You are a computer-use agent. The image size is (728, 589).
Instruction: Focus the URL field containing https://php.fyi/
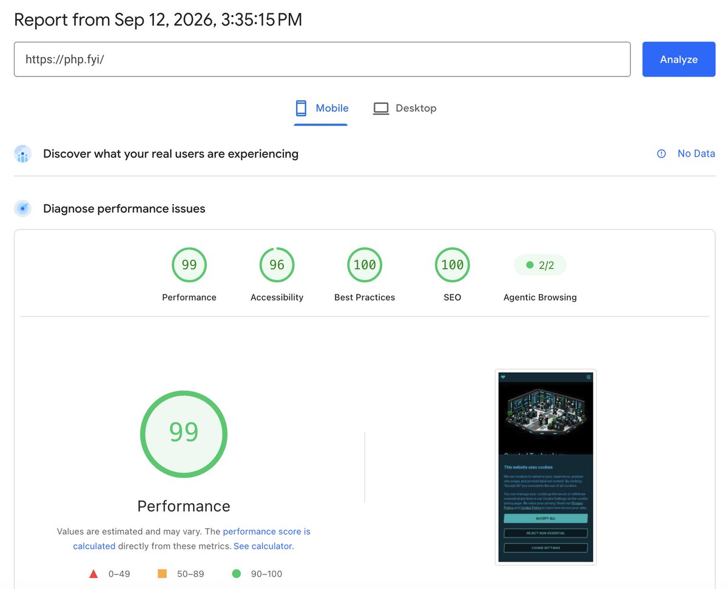322,60
